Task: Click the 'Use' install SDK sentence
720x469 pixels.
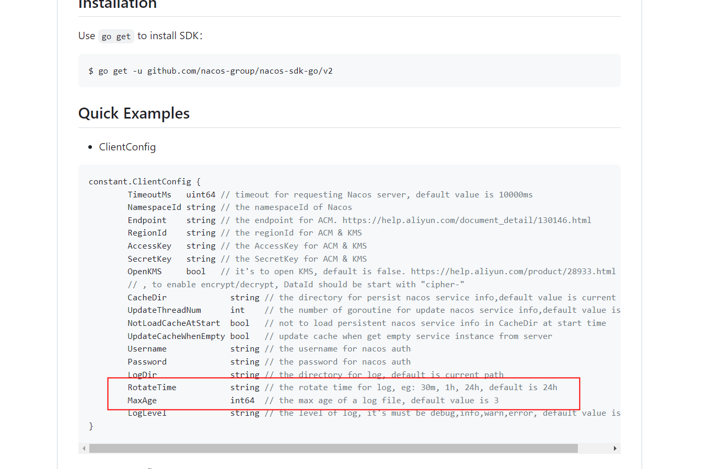Action: pos(141,36)
